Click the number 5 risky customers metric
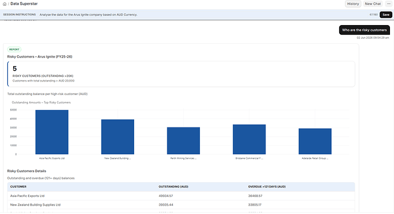 click(15, 68)
